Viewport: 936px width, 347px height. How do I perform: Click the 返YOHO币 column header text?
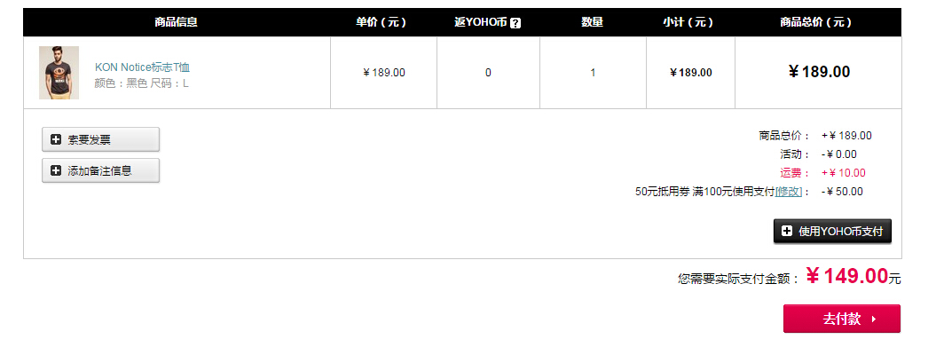(x=481, y=22)
